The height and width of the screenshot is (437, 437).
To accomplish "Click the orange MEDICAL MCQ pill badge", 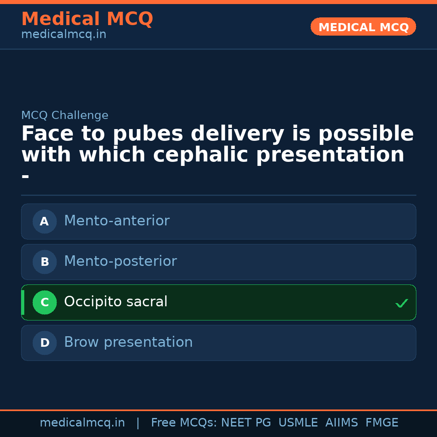I will 363,27.
